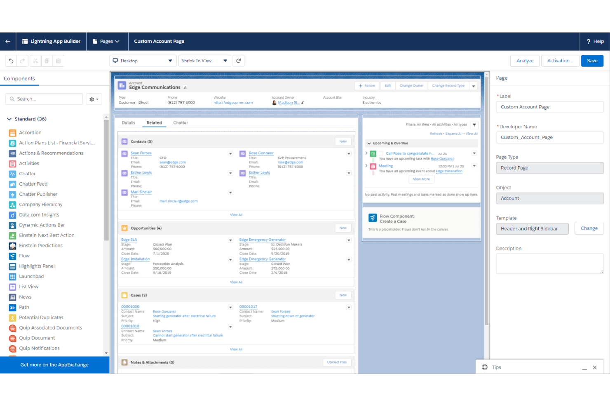Select the Activities component

pos(29,163)
